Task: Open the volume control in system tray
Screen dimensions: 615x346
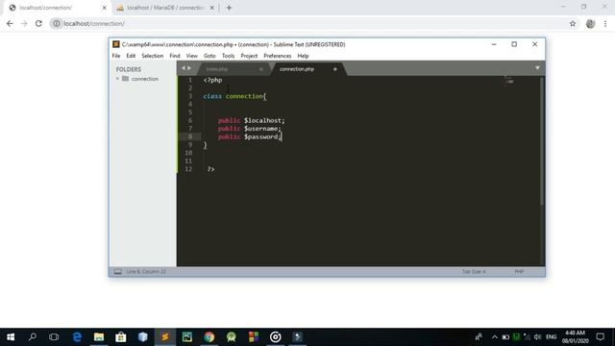Action: [537, 337]
